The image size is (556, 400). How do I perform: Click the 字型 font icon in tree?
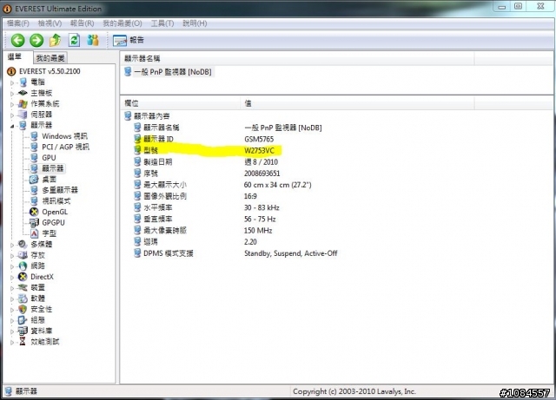coord(34,233)
